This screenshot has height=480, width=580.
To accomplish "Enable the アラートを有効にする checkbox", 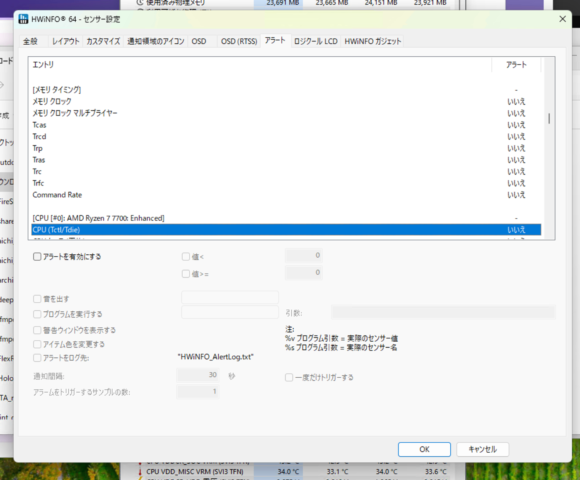I will [x=37, y=257].
